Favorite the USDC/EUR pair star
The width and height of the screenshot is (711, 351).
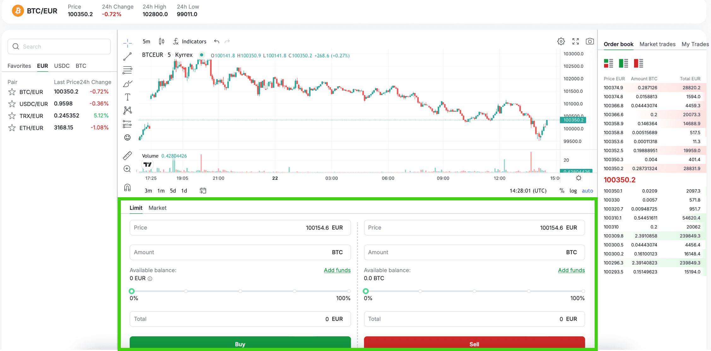tap(12, 104)
